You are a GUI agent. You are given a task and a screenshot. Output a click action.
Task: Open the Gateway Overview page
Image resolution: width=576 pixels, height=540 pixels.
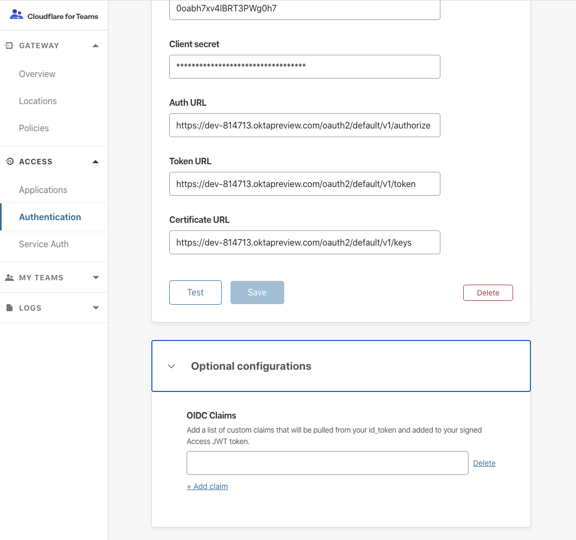click(x=37, y=74)
